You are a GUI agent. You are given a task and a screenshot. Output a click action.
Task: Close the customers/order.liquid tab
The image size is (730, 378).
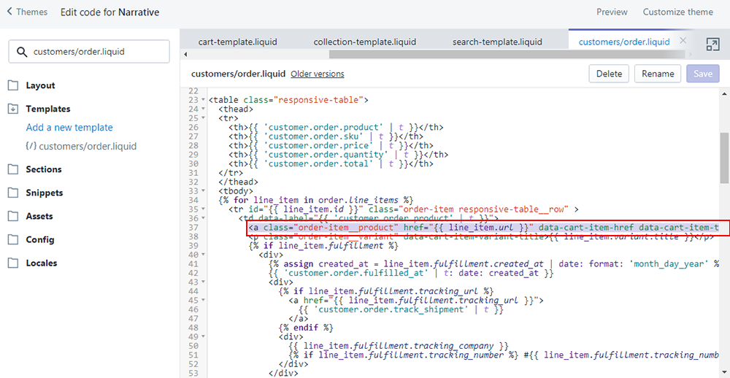click(683, 41)
